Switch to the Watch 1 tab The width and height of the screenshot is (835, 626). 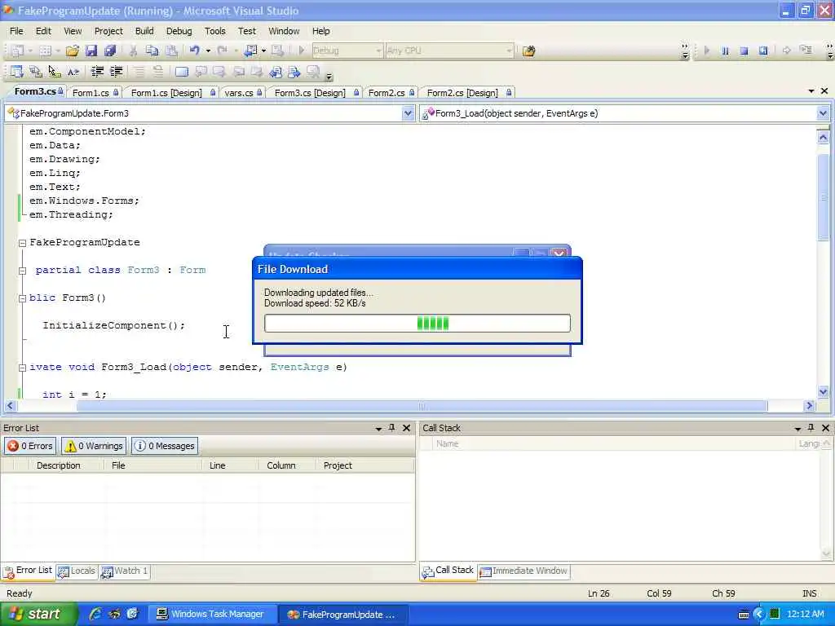coord(124,571)
